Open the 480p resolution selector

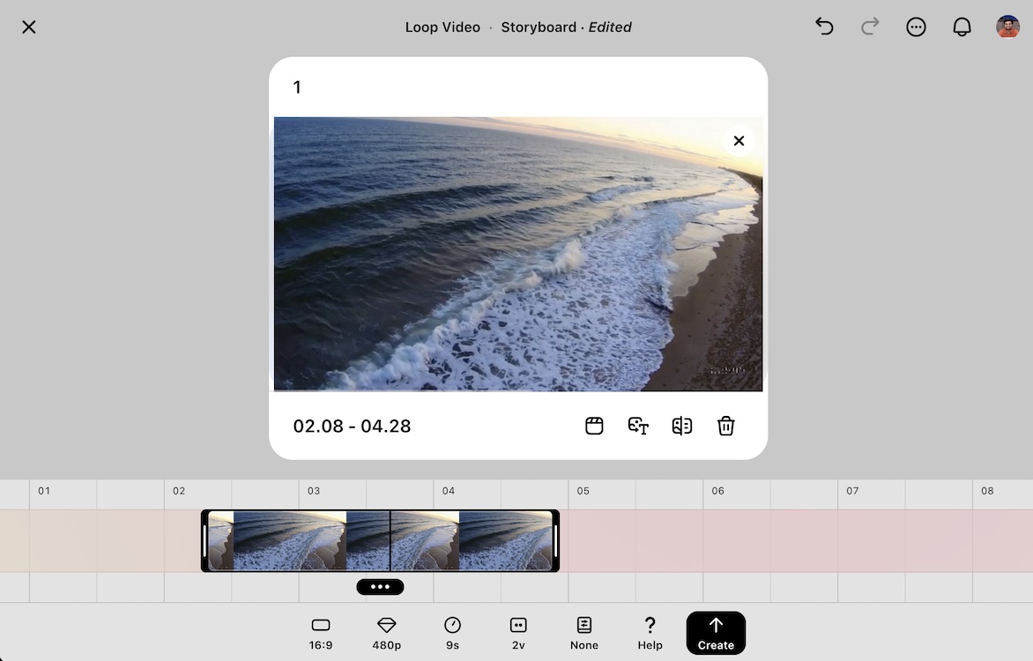[x=386, y=633]
